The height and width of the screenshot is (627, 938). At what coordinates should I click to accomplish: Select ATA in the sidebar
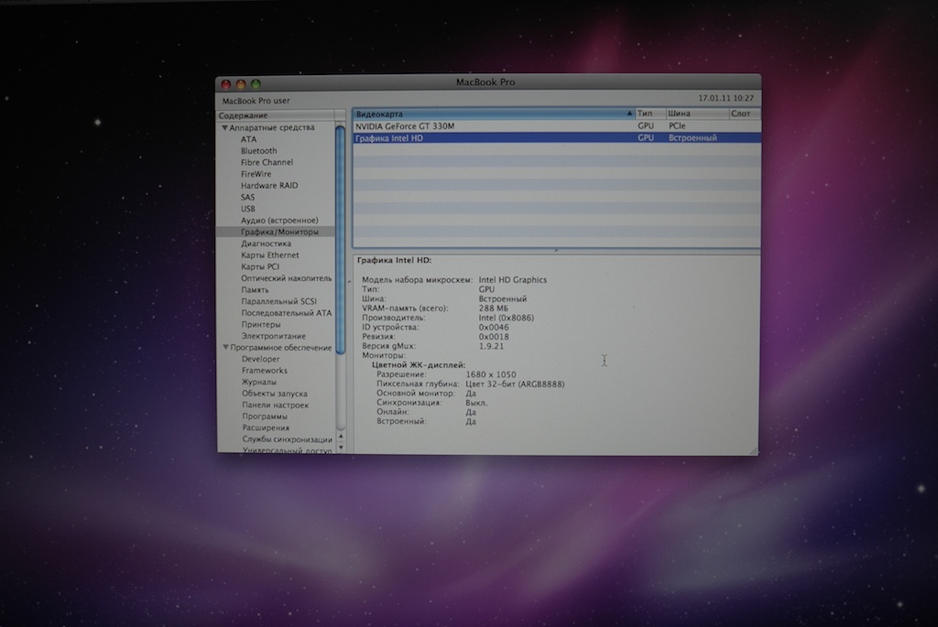pyautogui.click(x=248, y=139)
